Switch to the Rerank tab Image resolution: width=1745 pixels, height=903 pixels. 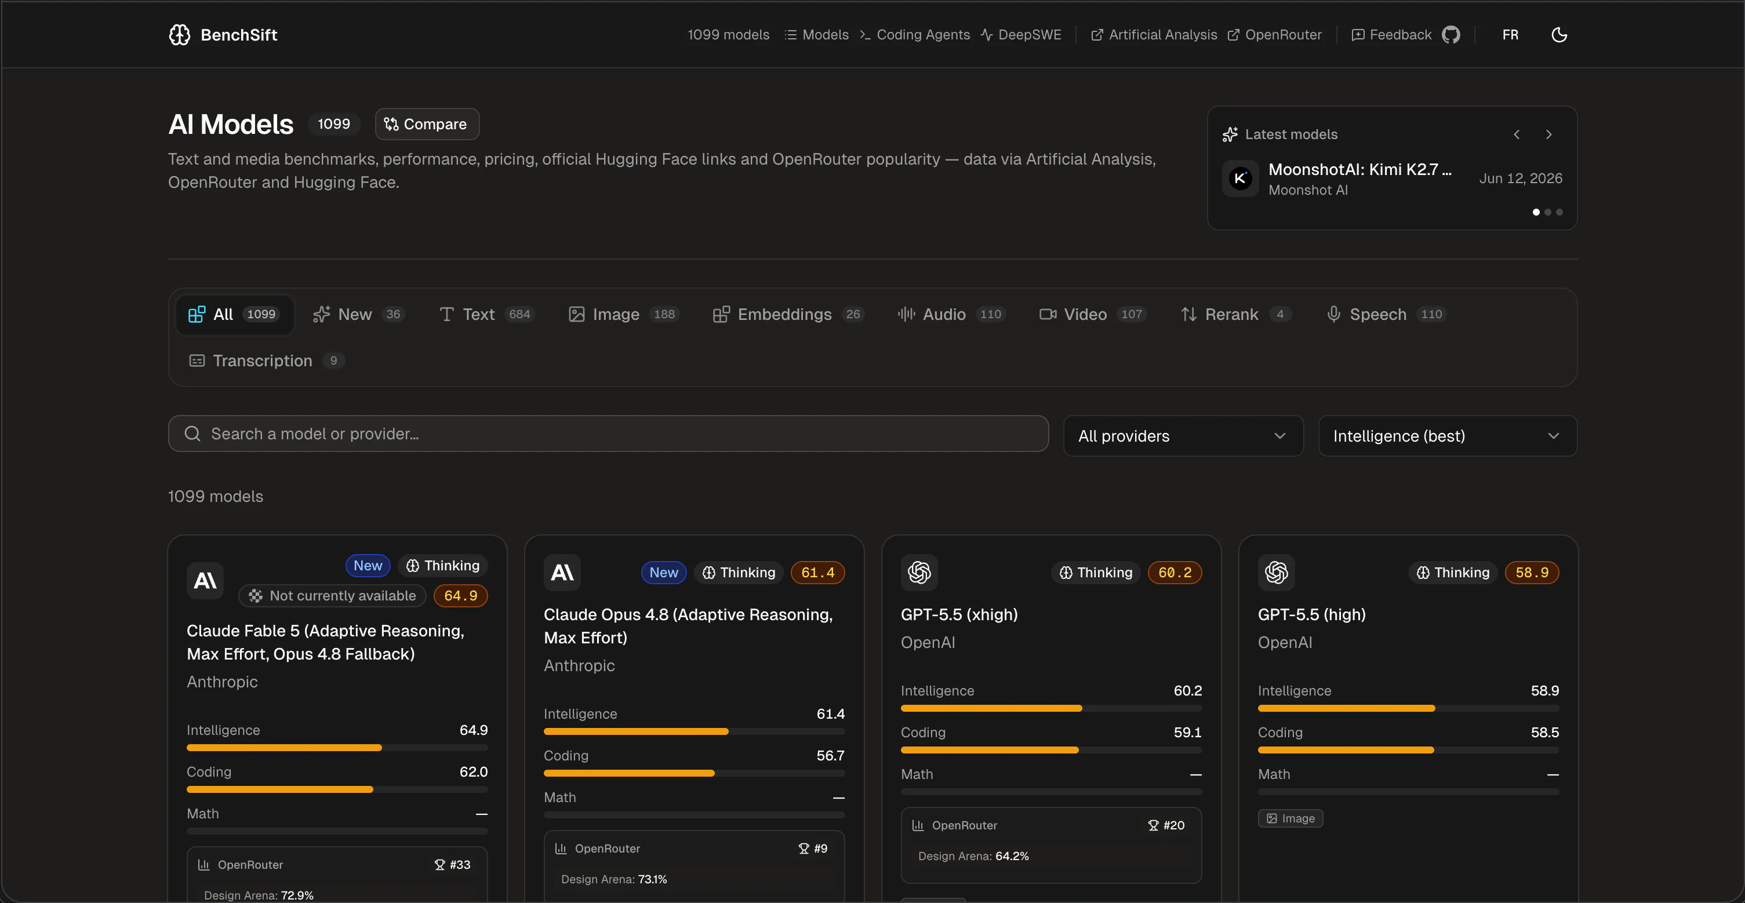[1236, 314]
